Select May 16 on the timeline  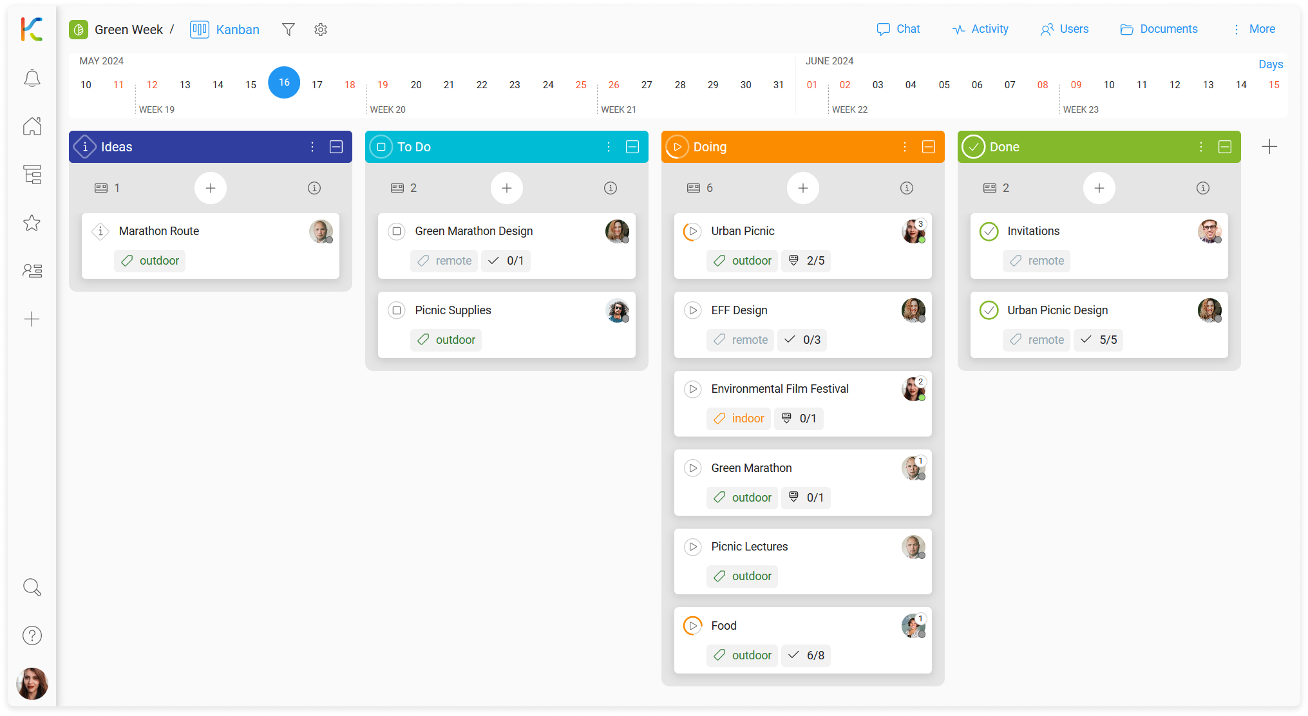284,82
